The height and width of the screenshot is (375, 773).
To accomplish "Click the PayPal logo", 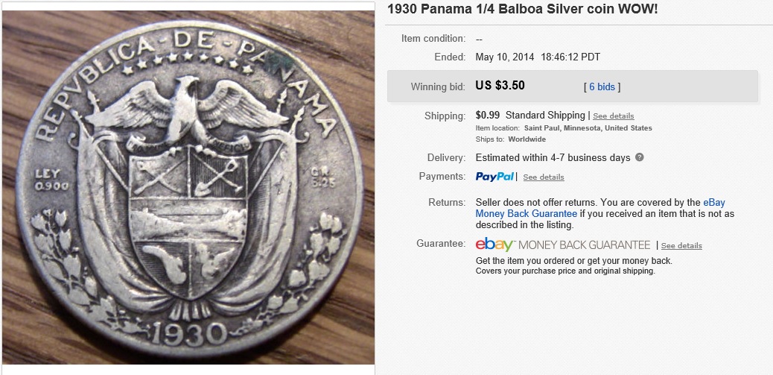I will pyautogui.click(x=494, y=177).
